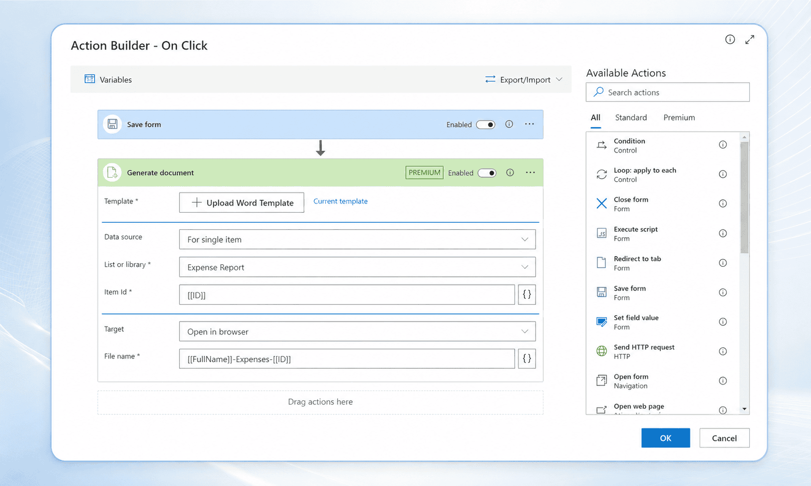Click the Item Id input field
Screen dimensions: 811x486
pyautogui.click(x=347, y=295)
